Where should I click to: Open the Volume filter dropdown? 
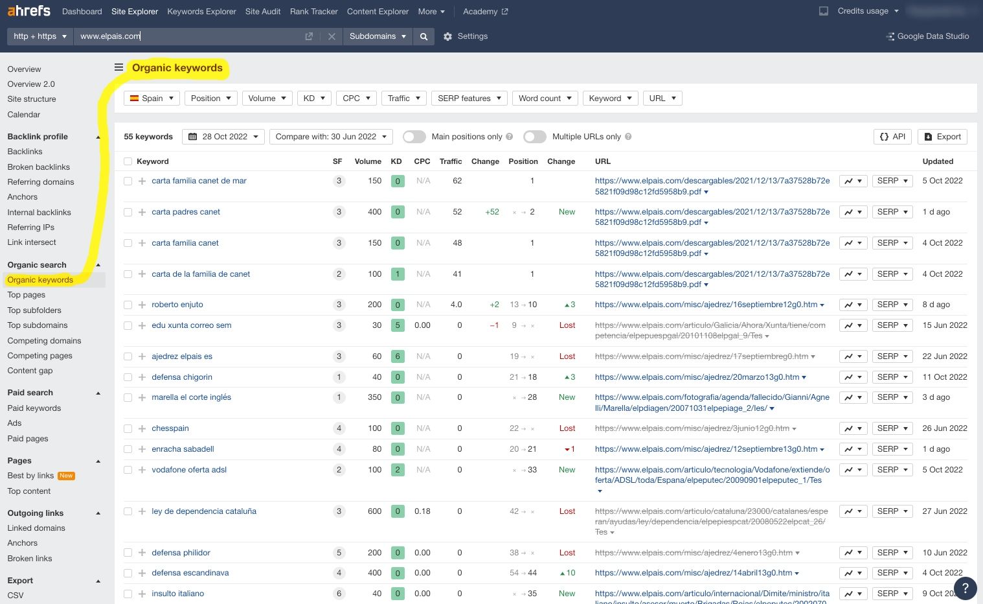(x=267, y=99)
